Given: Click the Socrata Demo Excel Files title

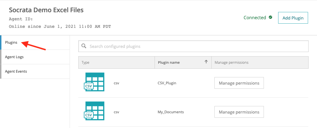Looking at the screenshot, I should [x=46, y=10].
